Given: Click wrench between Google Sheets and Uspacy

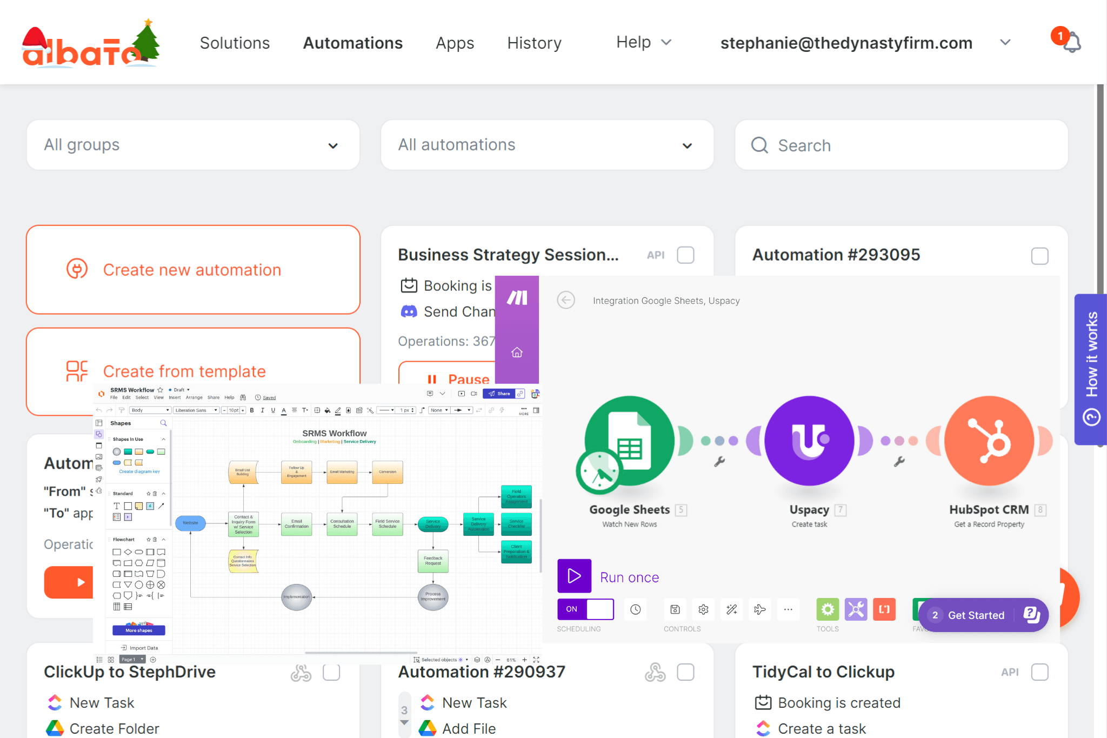Looking at the screenshot, I should point(719,461).
